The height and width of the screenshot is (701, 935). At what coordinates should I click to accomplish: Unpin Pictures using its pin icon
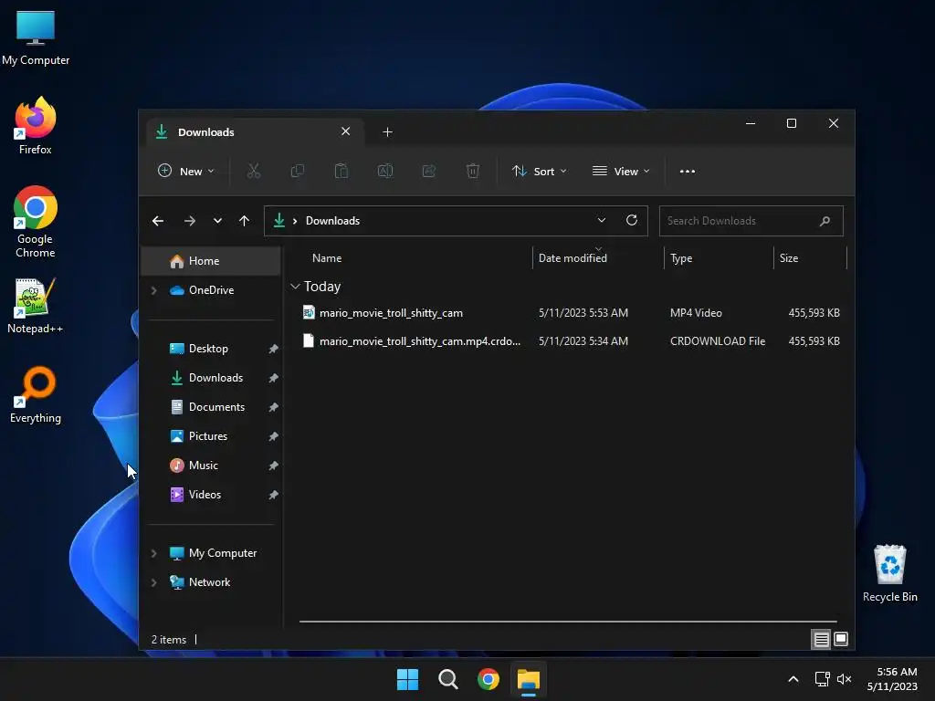(x=273, y=436)
